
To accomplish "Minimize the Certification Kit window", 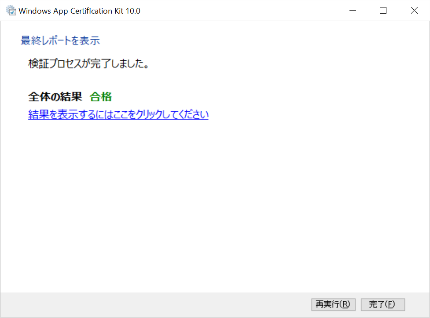I will [353, 11].
